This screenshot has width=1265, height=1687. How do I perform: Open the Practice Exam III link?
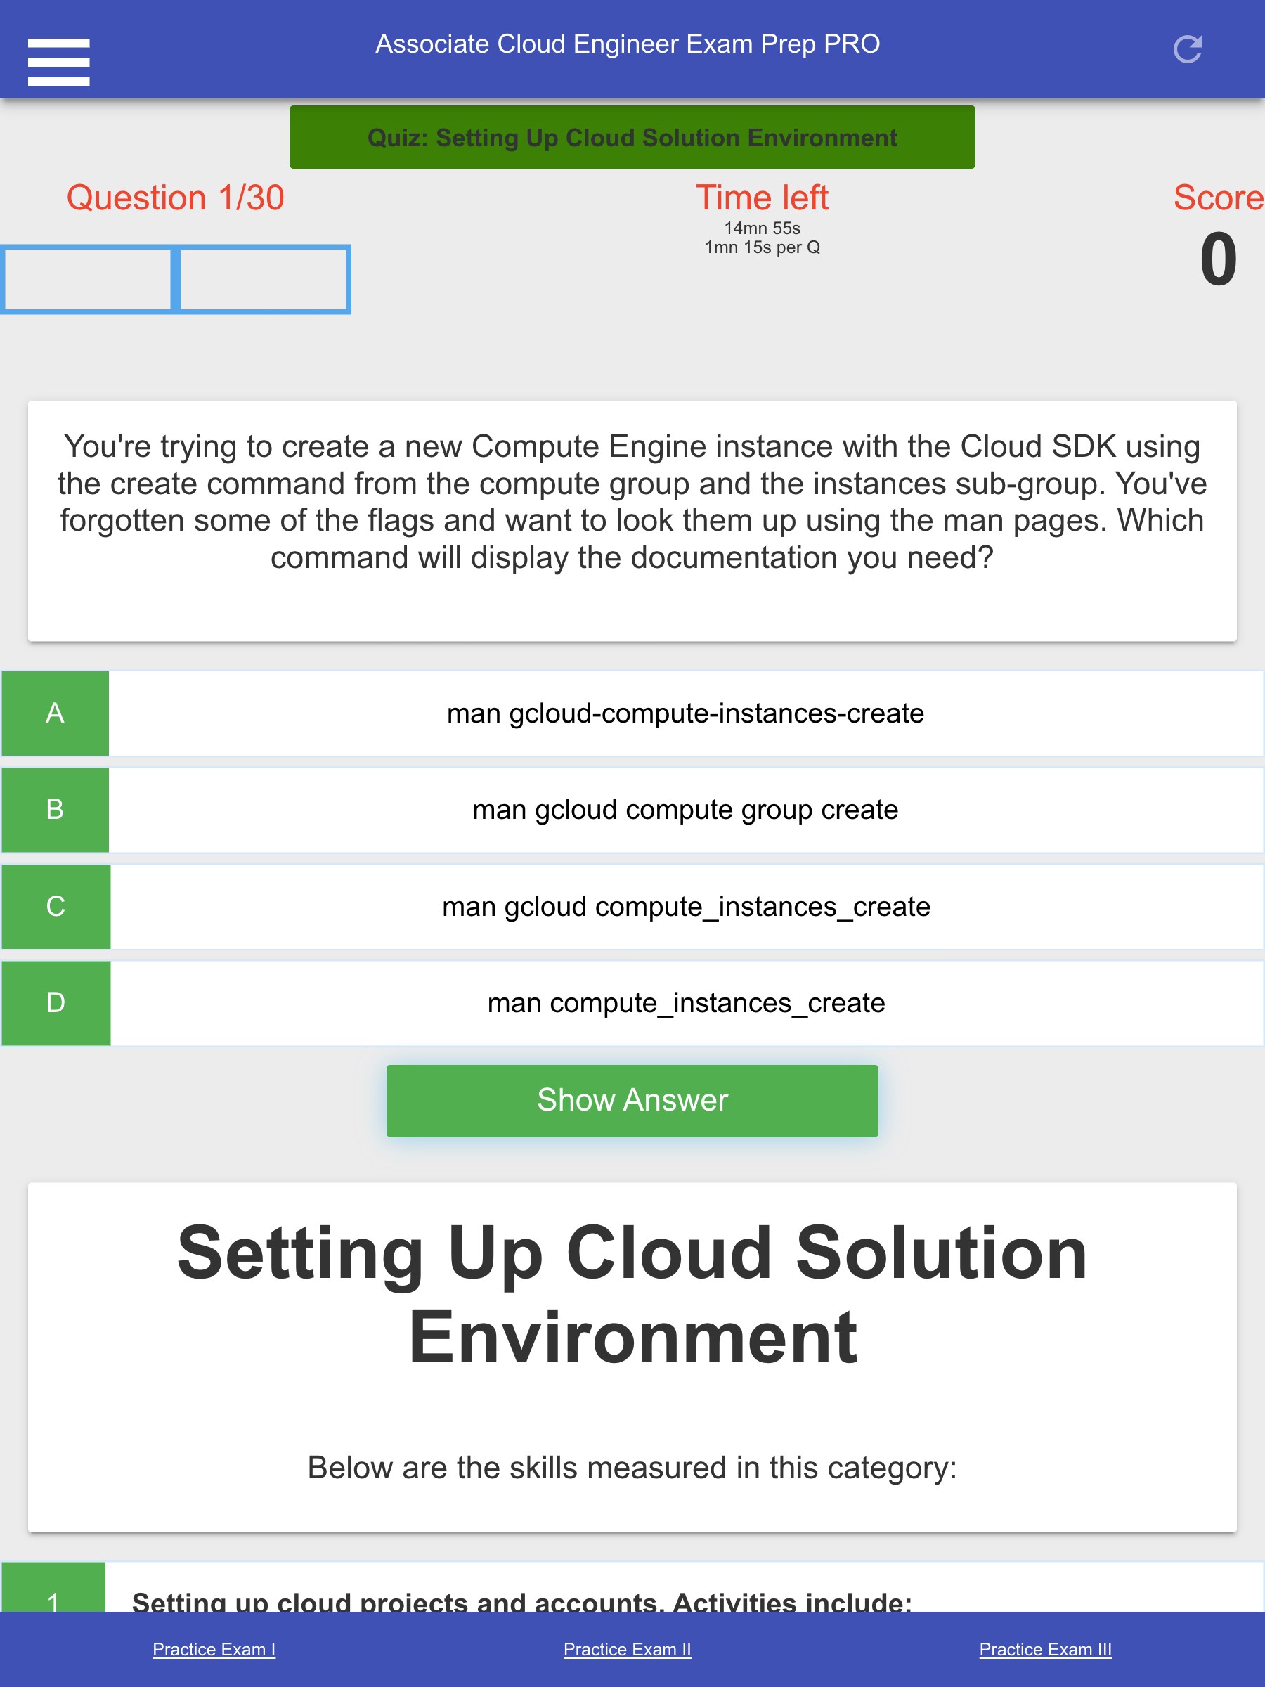click(x=1044, y=1649)
